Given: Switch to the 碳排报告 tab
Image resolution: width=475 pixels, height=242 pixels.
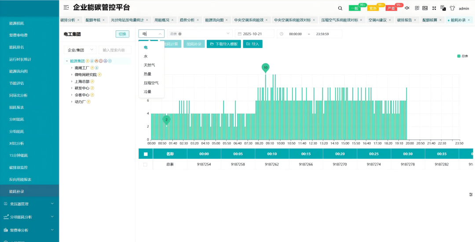Looking at the screenshot, I should [405, 20].
